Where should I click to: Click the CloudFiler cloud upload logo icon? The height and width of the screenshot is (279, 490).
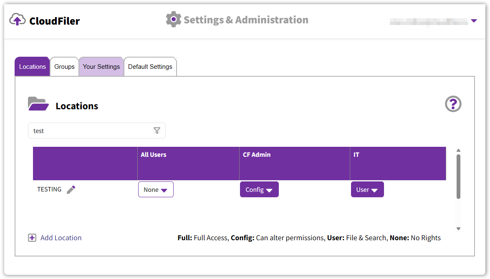18,20
